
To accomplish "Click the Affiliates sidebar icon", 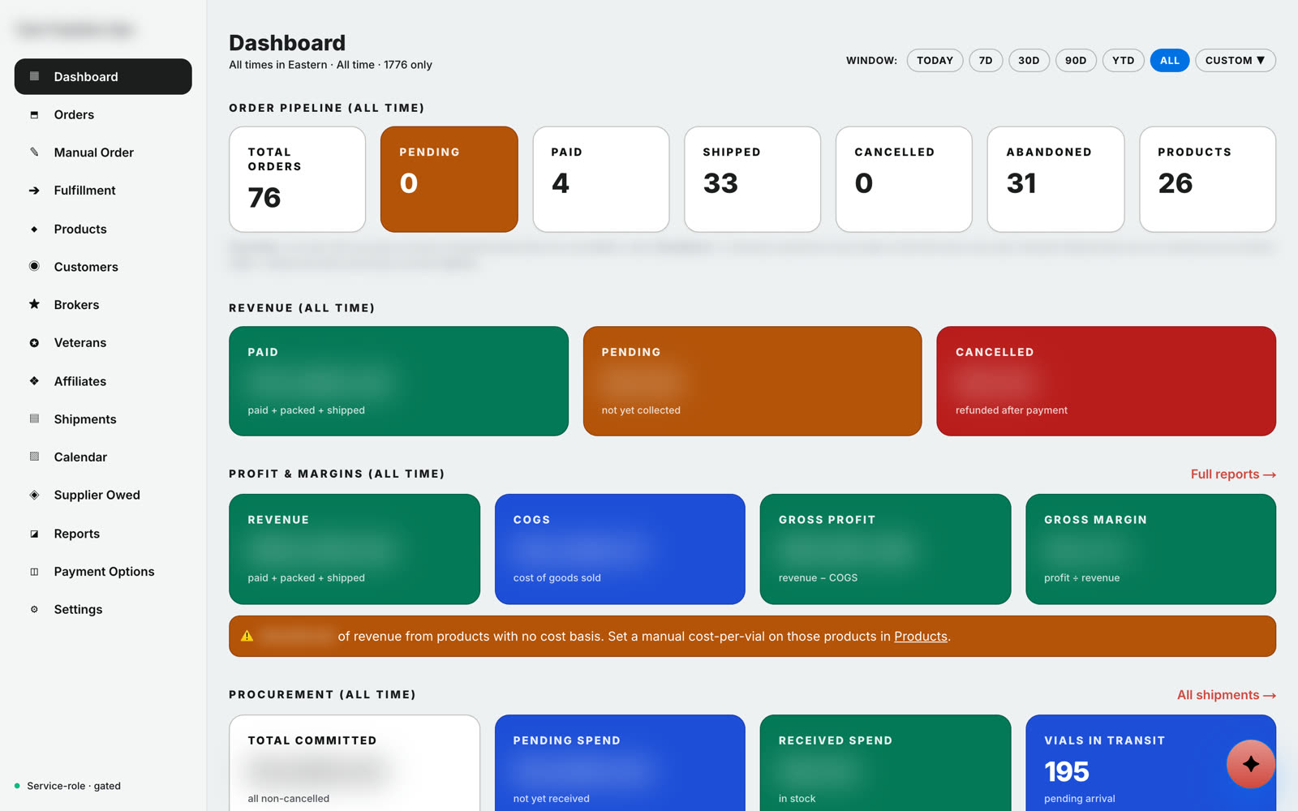I will [x=34, y=380].
